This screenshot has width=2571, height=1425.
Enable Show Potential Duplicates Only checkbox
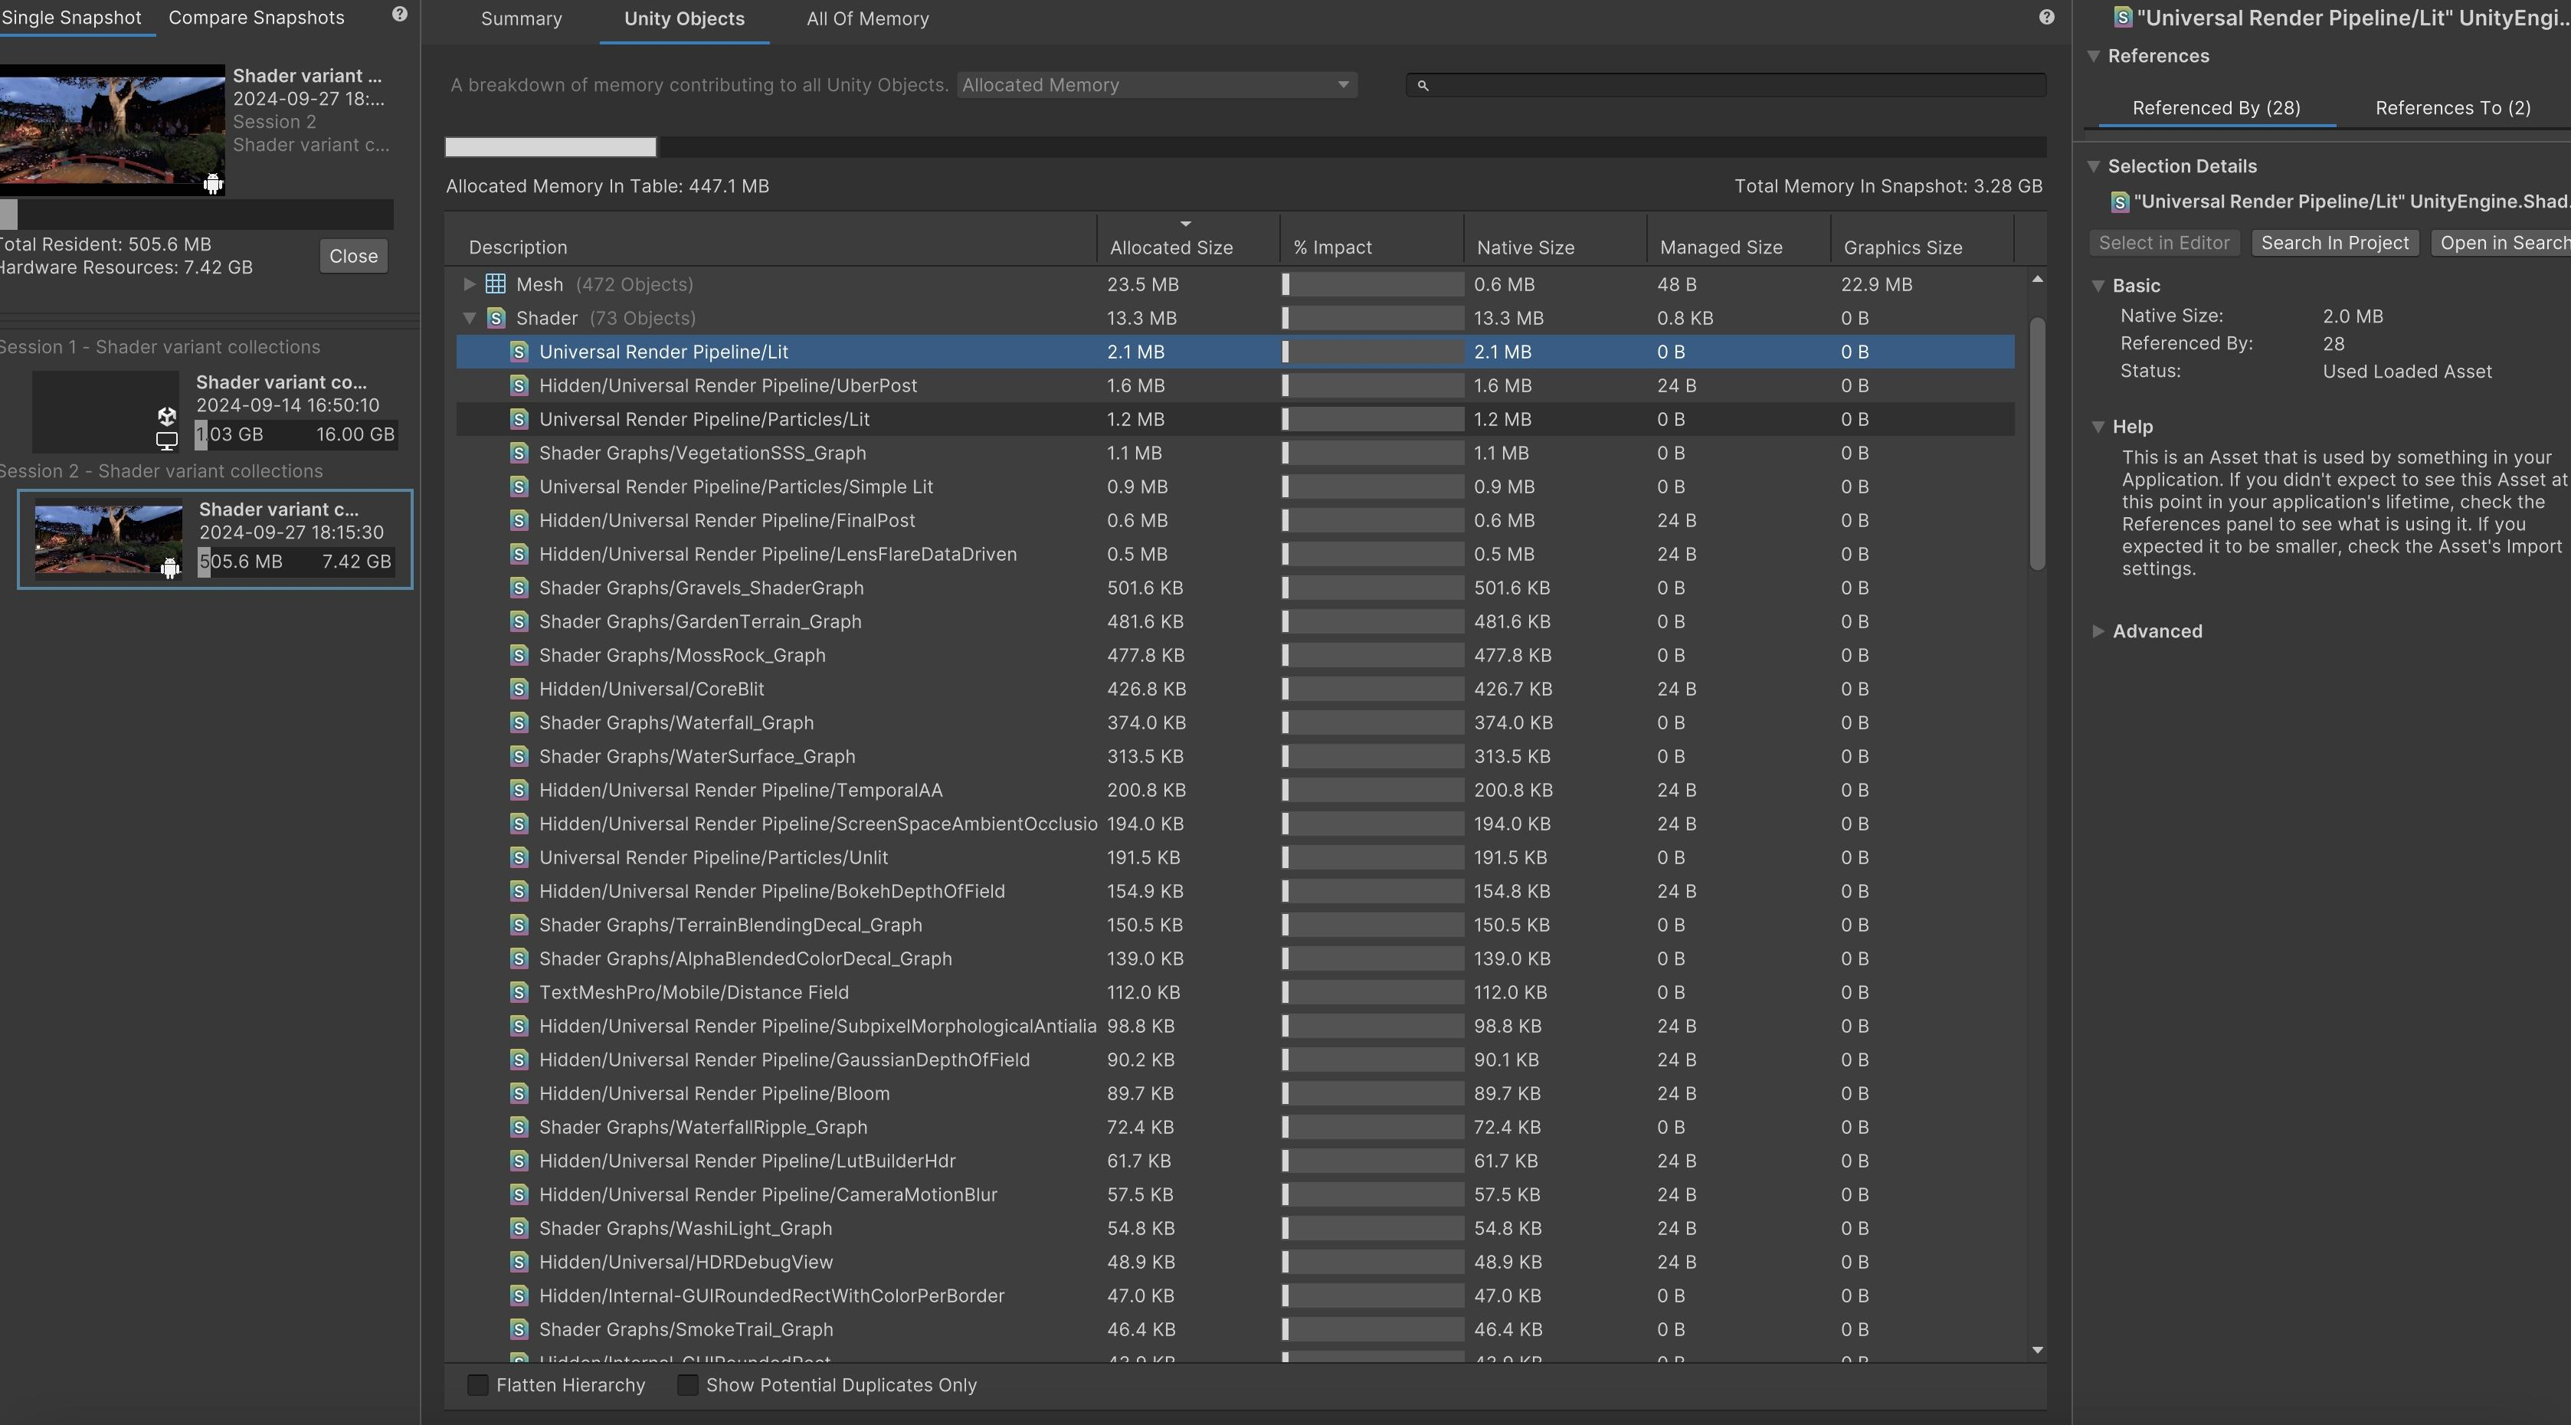tap(688, 1385)
